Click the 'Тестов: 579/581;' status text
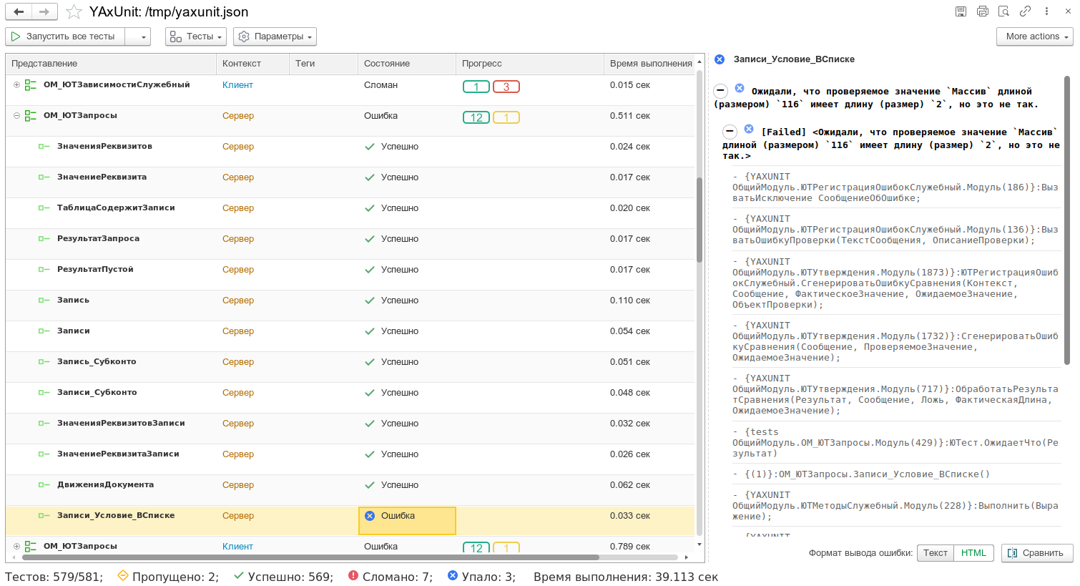1080x586 pixels. pyautogui.click(x=54, y=577)
